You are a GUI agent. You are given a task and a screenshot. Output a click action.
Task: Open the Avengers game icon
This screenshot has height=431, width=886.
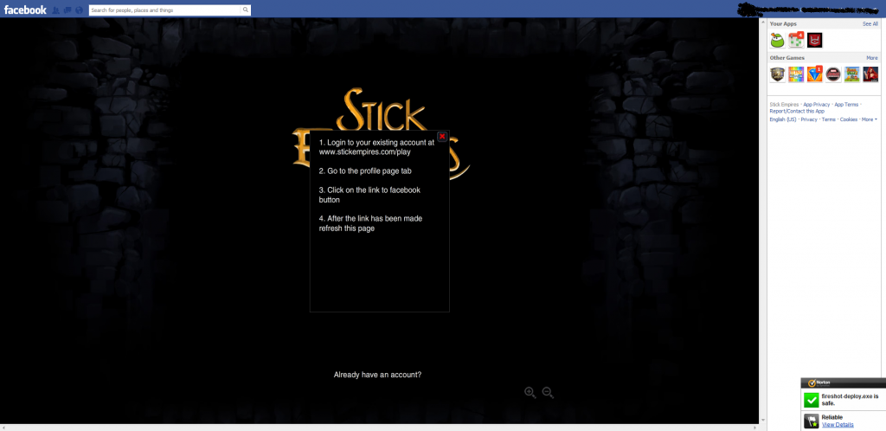pyautogui.click(x=833, y=74)
